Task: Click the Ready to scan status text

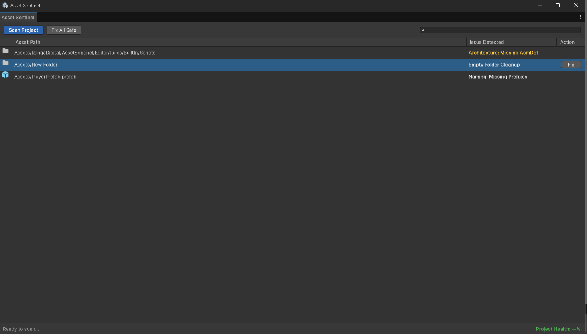Action: point(21,329)
